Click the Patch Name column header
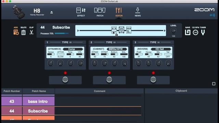Image resolution: width=219 pixels, height=123 pixels. tap(39, 91)
